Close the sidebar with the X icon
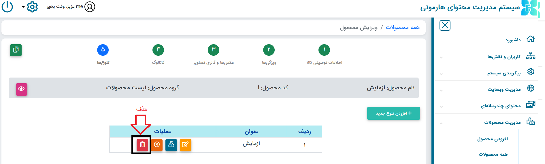The image size is (545, 164). [445, 25]
